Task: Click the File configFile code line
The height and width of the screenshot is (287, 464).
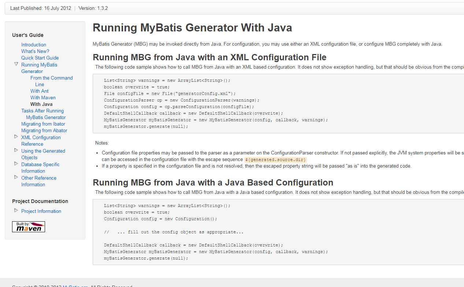Action: click(170, 93)
